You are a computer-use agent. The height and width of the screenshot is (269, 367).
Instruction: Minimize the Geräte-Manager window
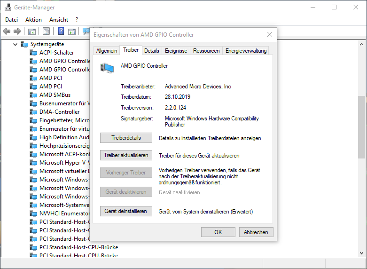tap(313, 7)
